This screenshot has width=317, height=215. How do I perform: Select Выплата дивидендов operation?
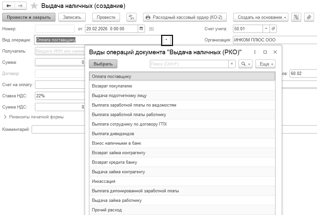[182, 133]
